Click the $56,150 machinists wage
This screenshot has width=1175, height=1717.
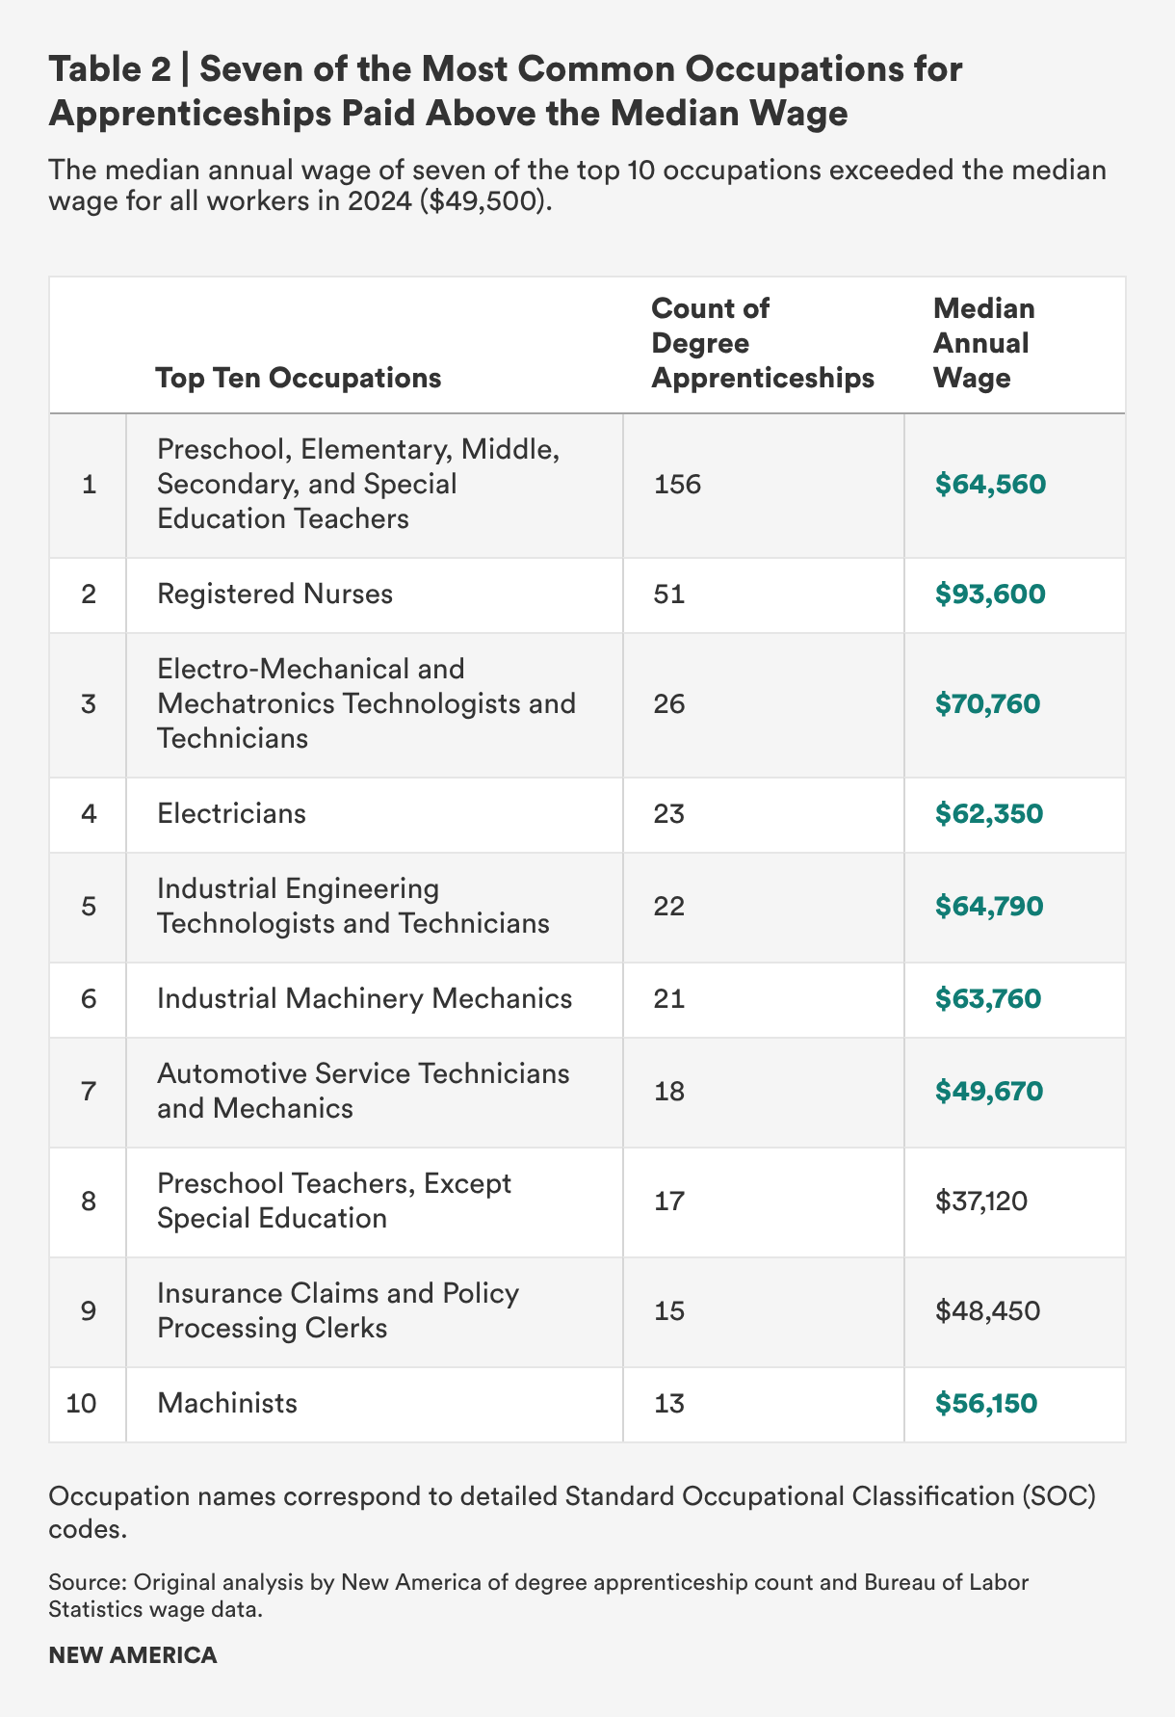[x=985, y=1403]
